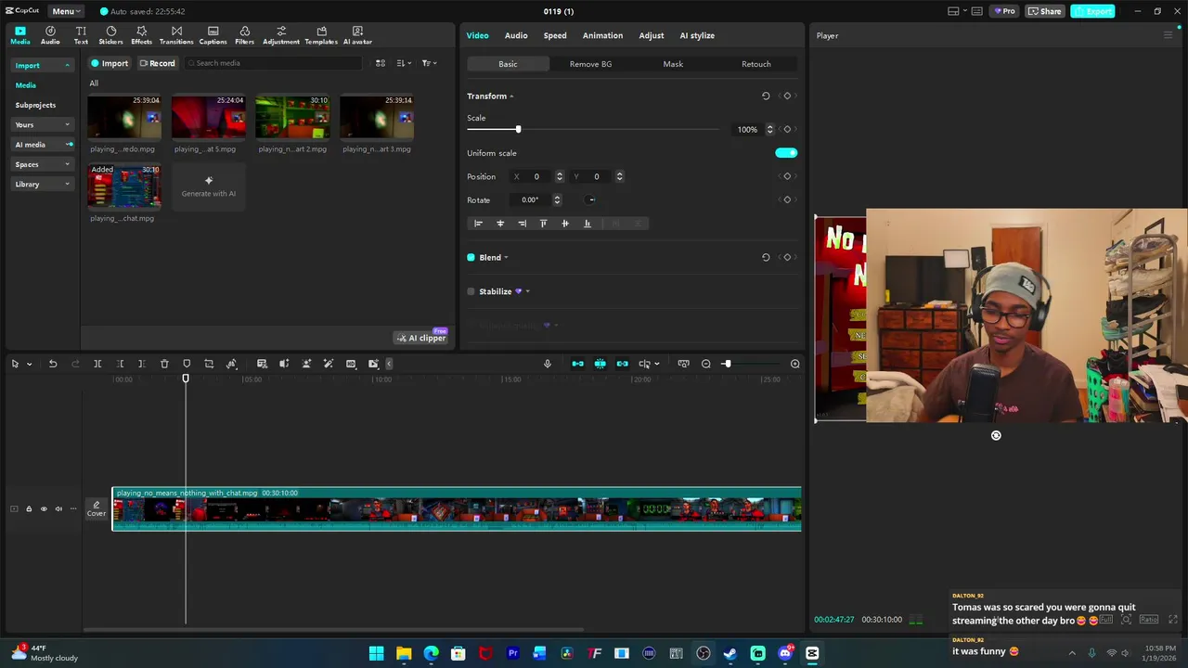Open the Filters tab

tap(244, 35)
